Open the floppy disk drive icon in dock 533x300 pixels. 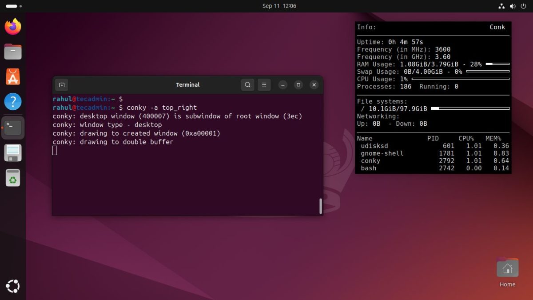[x=13, y=153]
